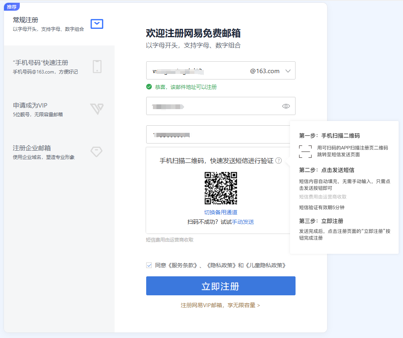
Task: Click the phone icon beside 手机号码快速注册
Action: 97,67
